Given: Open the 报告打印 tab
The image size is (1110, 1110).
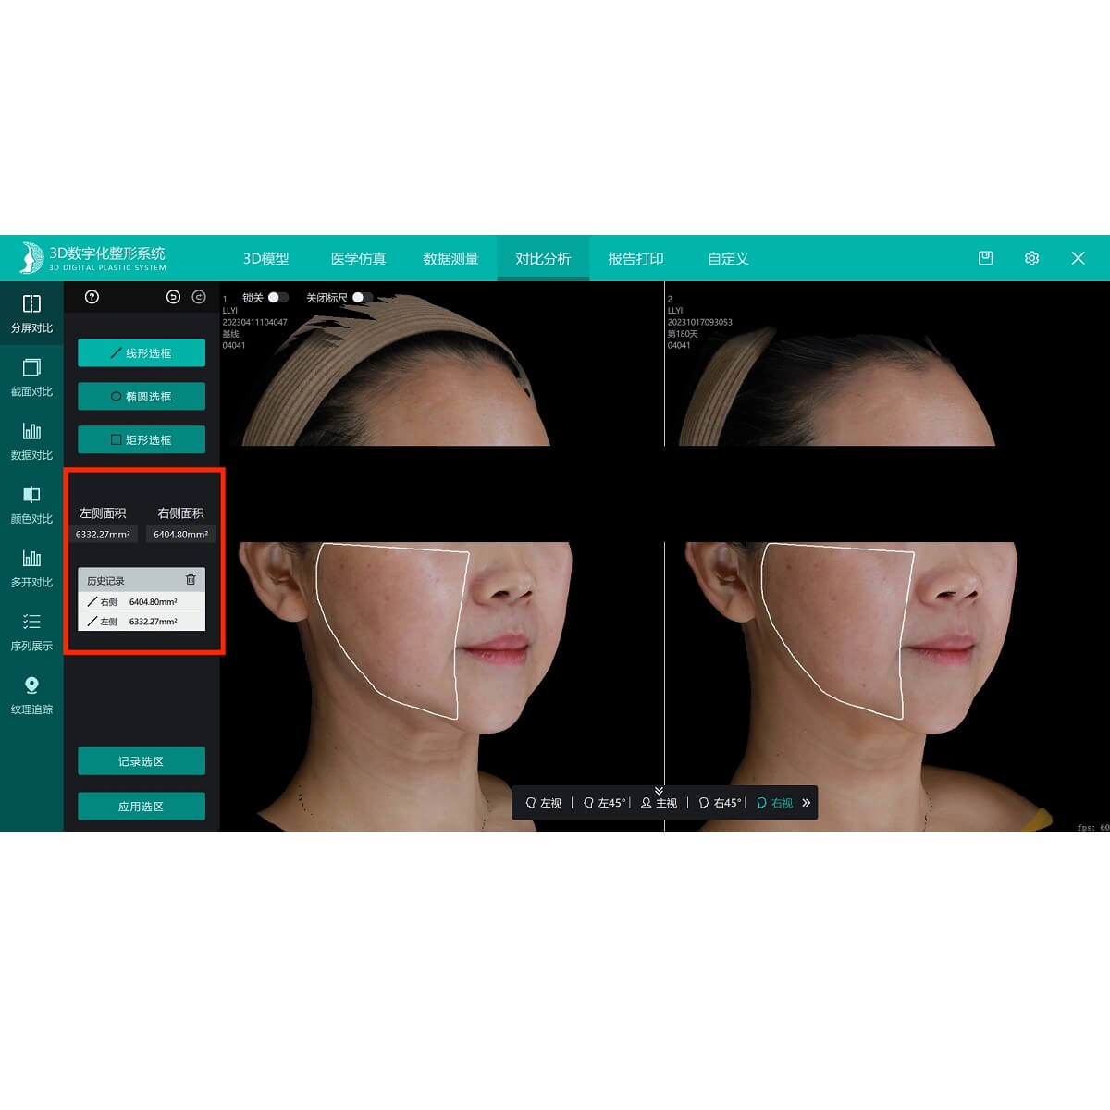Looking at the screenshot, I should (x=635, y=259).
